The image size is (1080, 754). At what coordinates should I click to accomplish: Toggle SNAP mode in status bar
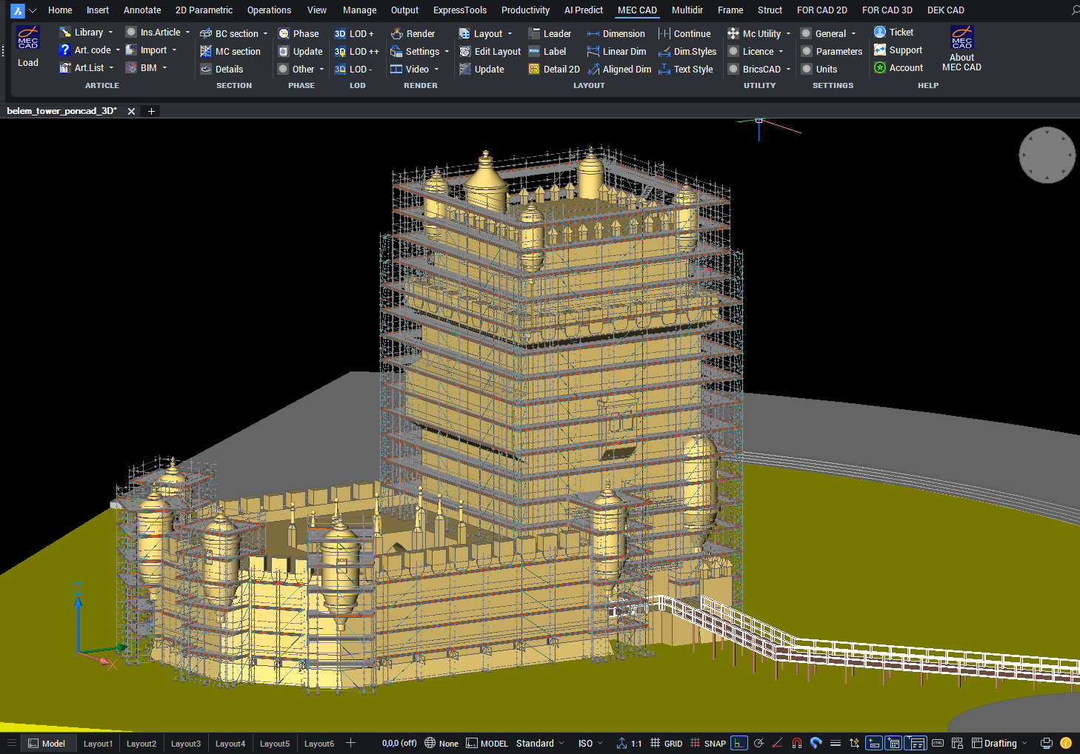coord(708,744)
